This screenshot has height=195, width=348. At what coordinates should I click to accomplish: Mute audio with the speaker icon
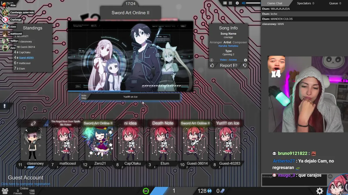pos(244,3)
